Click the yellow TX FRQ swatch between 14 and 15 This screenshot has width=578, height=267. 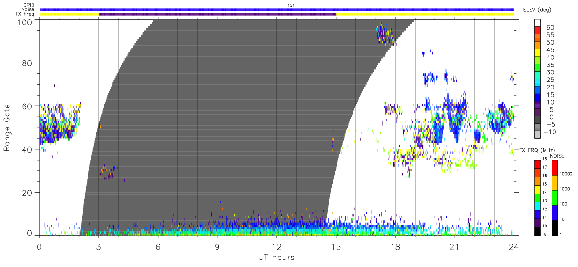pyautogui.click(x=537, y=189)
